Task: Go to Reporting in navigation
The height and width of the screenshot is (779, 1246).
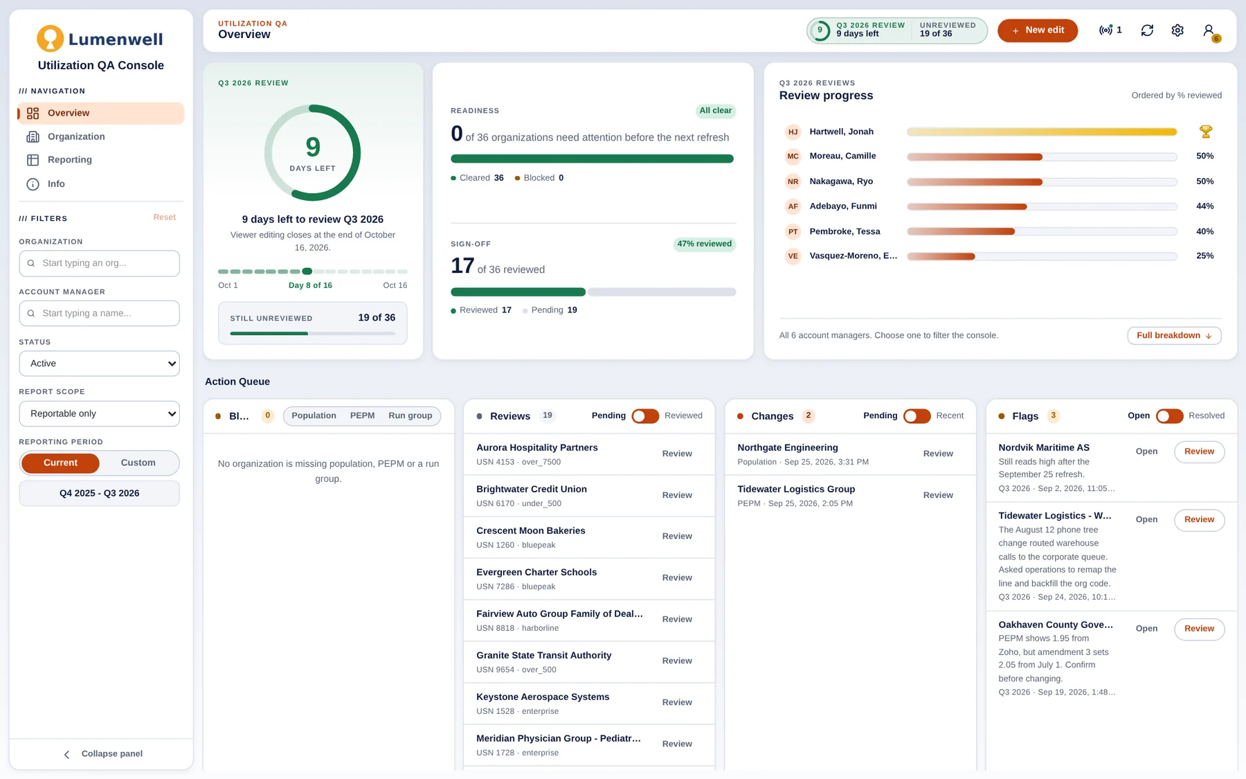Action: coord(100,160)
